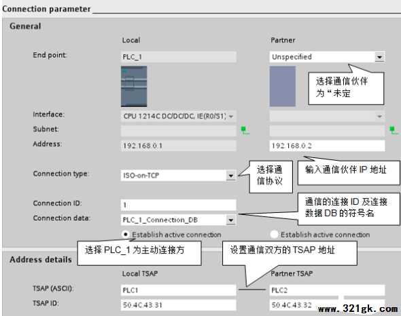Viewport: 401px width, 316px height.
Task: Click the local PLC_1 end point field
Action: (x=178, y=57)
